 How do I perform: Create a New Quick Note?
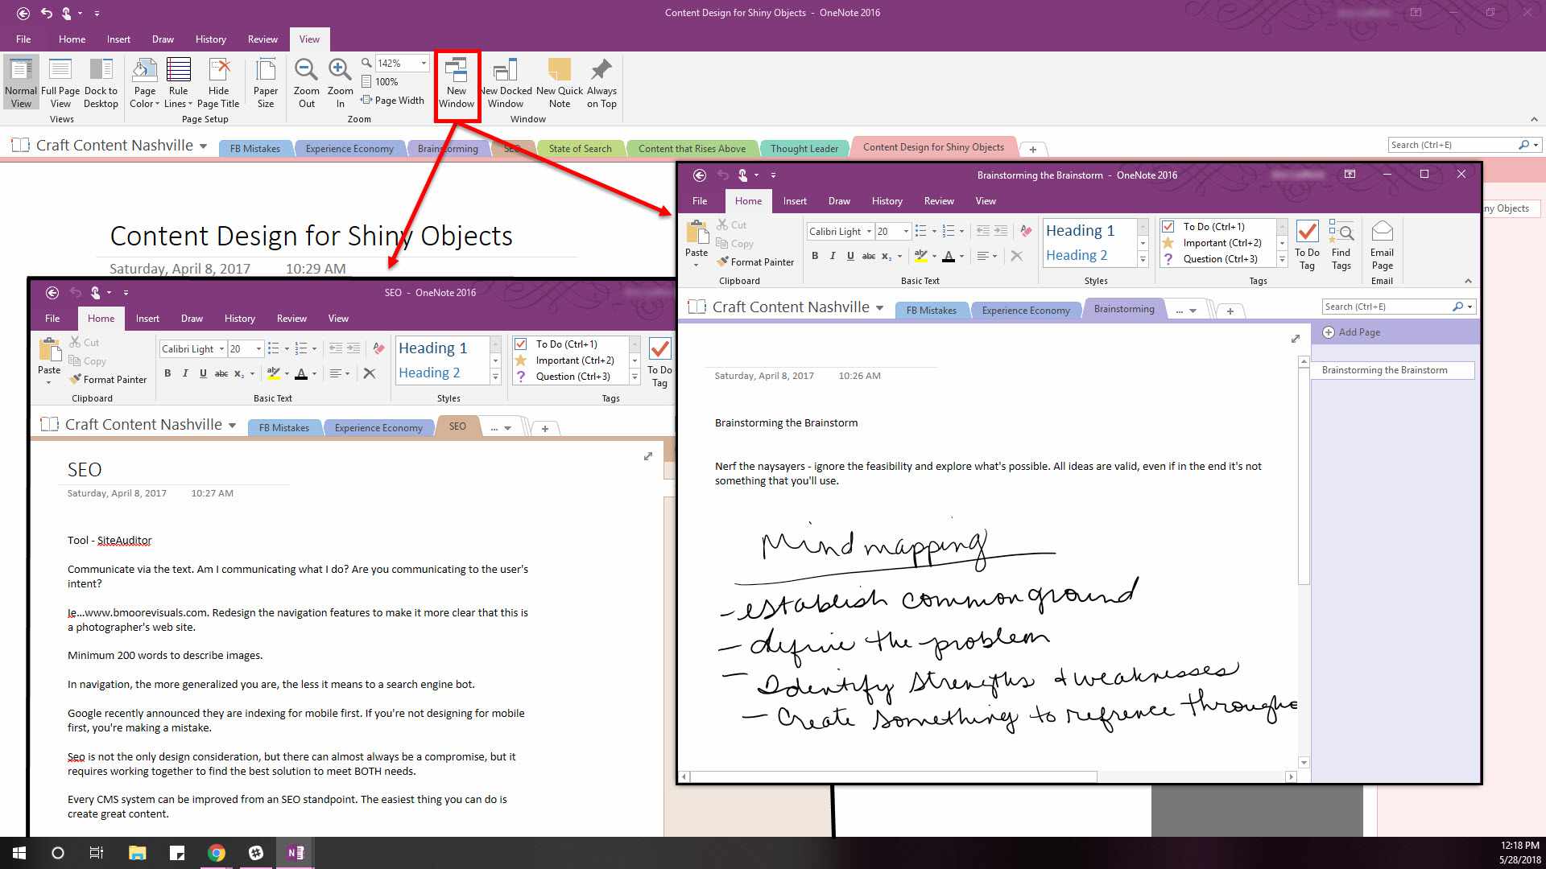coord(559,83)
